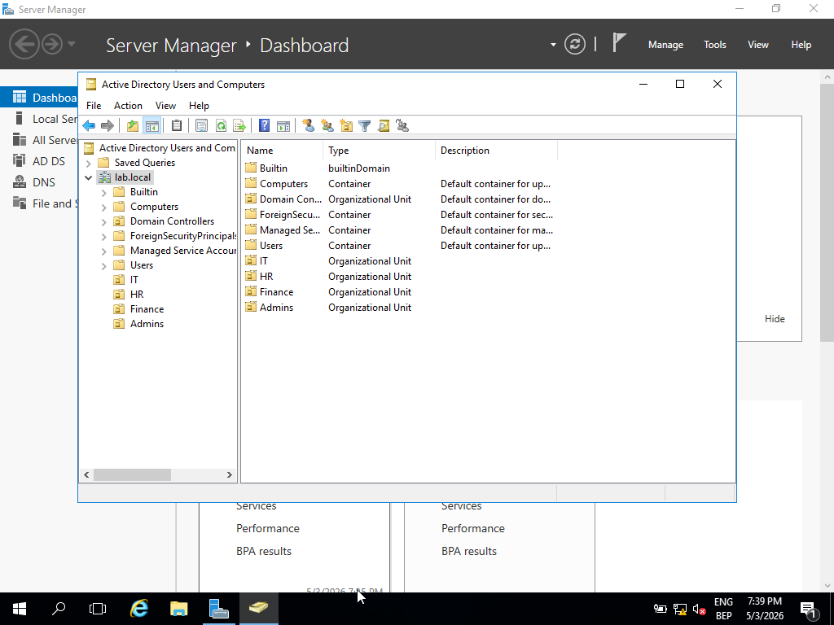Click Server Manager's large back arrow
This screenshot has height=625, width=834.
pos(24,44)
